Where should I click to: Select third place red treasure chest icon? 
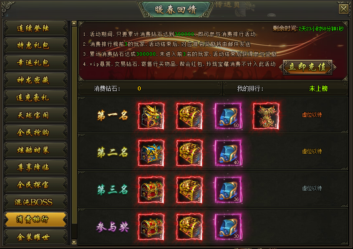[151, 190]
